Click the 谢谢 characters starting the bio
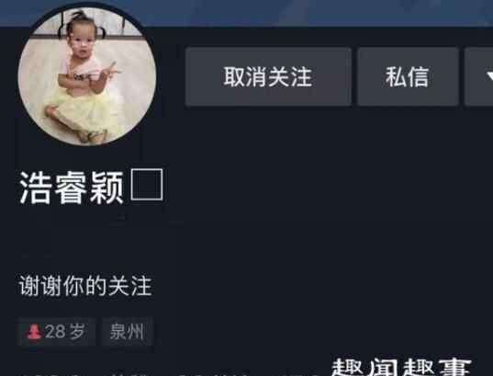493x376 pixels. [x=39, y=286]
